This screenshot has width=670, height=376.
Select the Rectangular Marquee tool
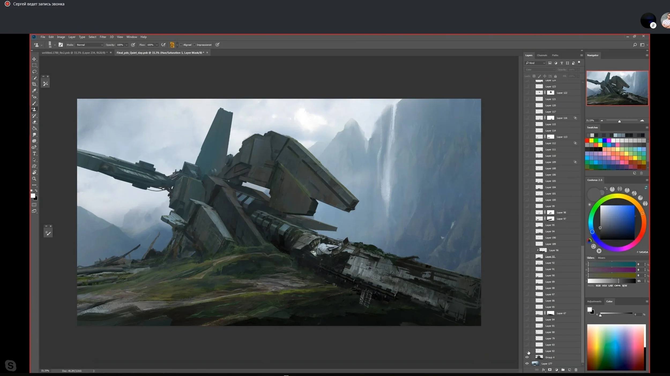click(34, 65)
